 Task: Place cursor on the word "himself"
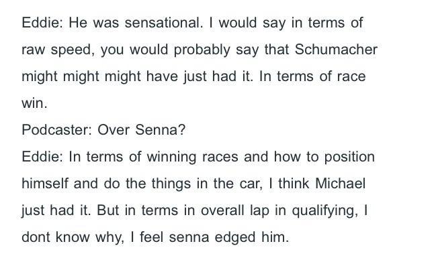pos(45,183)
